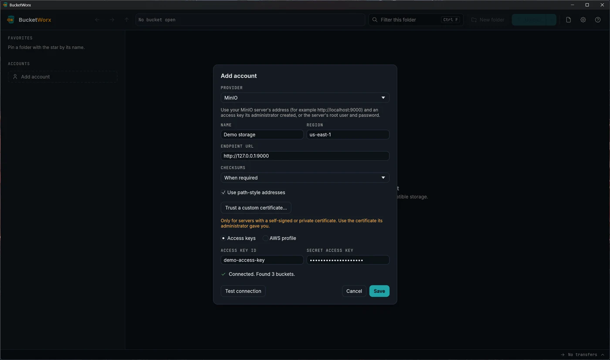Click the green check next to Connected
Image resolution: width=610 pixels, height=360 pixels.
[224, 274]
